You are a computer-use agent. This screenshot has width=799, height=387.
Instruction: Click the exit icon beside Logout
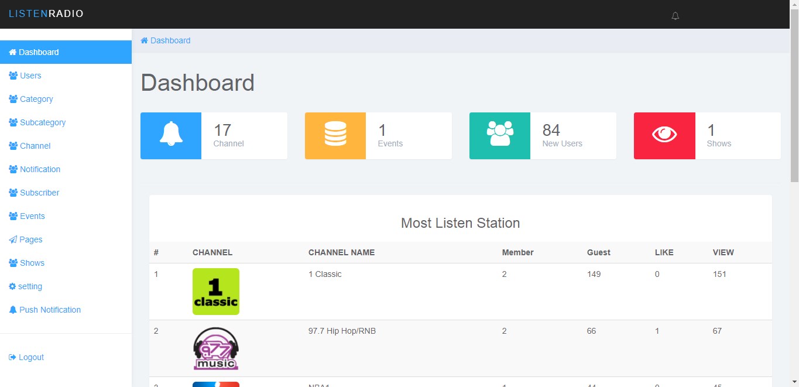point(12,357)
